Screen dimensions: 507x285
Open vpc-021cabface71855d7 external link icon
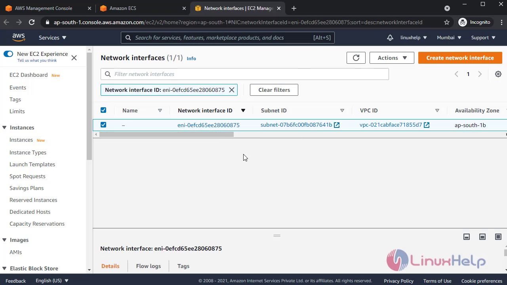(x=427, y=125)
